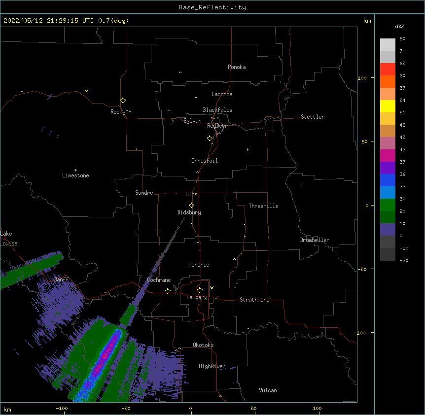Pick the blue 36-33 dBZ legend swatch
The width and height of the screenshot is (425, 415).
click(x=388, y=180)
